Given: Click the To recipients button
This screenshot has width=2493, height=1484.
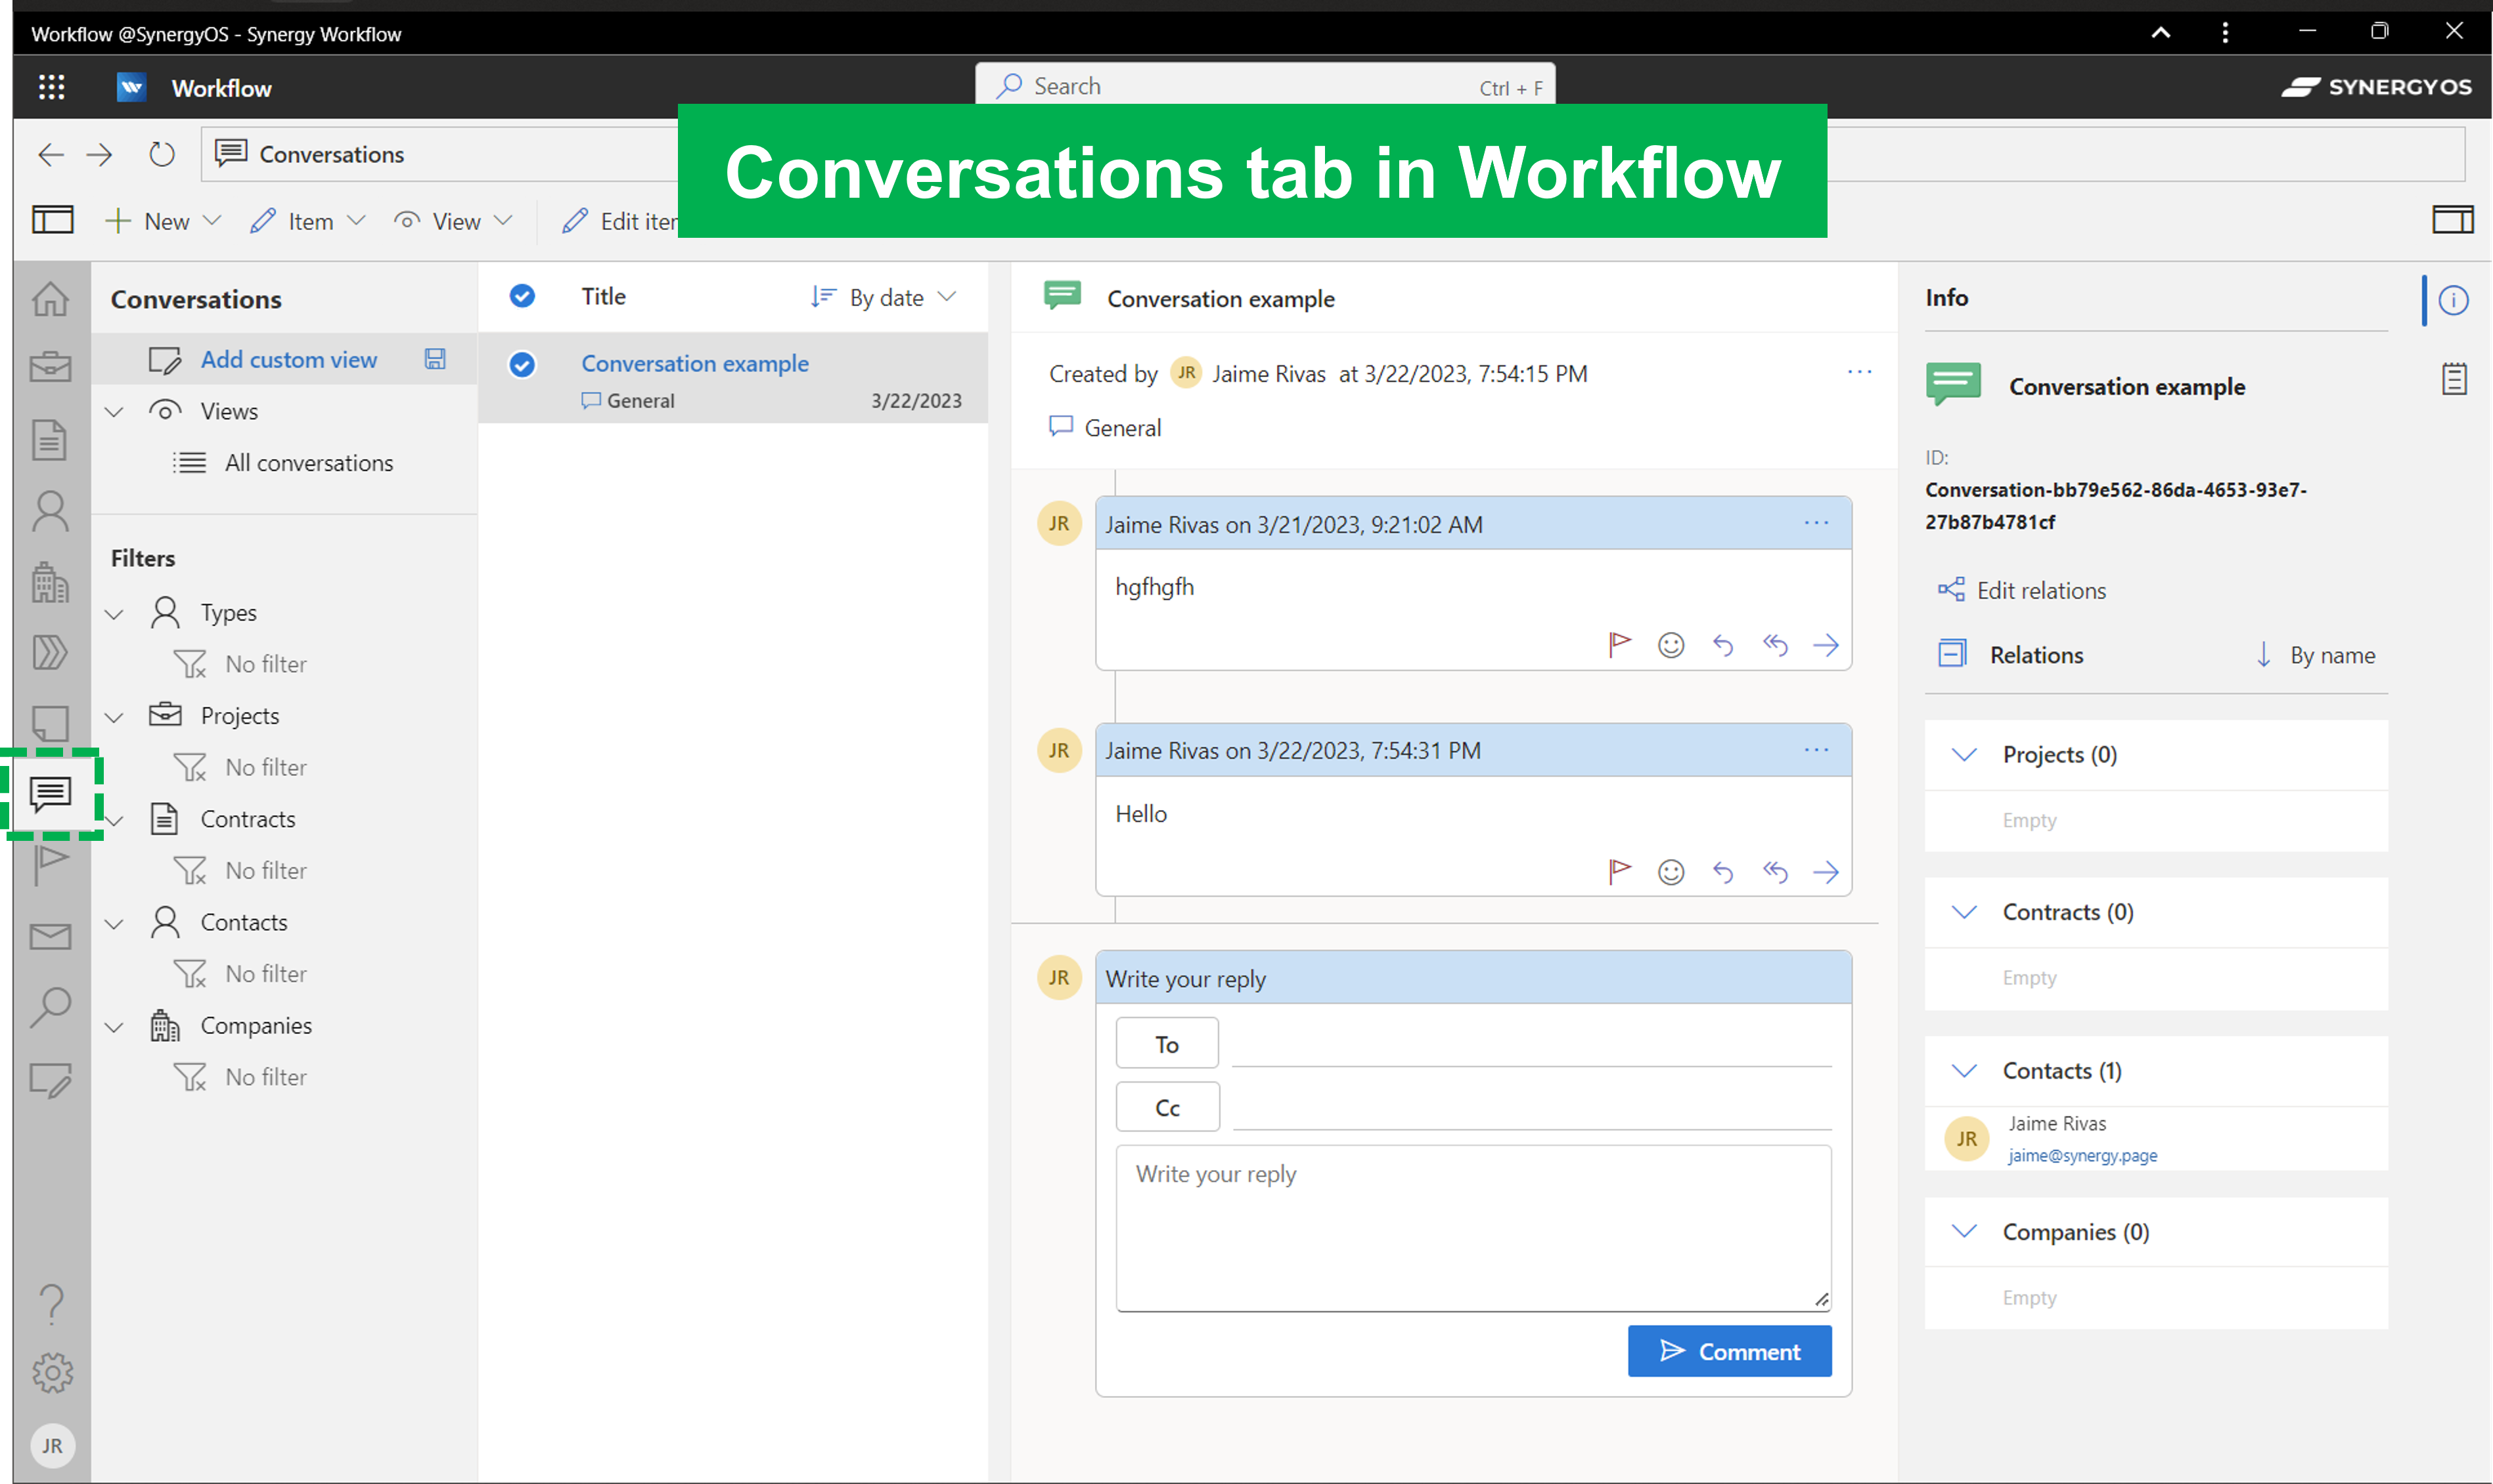Looking at the screenshot, I should [x=1166, y=1044].
